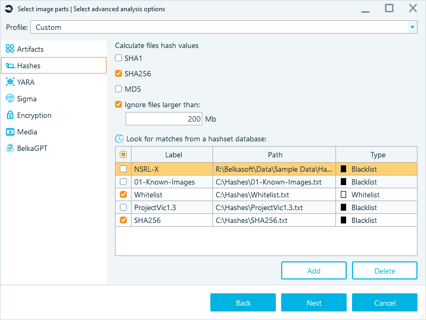Click the Hashes key icon in sidebar
The width and height of the screenshot is (426, 320).
pyautogui.click(x=10, y=65)
